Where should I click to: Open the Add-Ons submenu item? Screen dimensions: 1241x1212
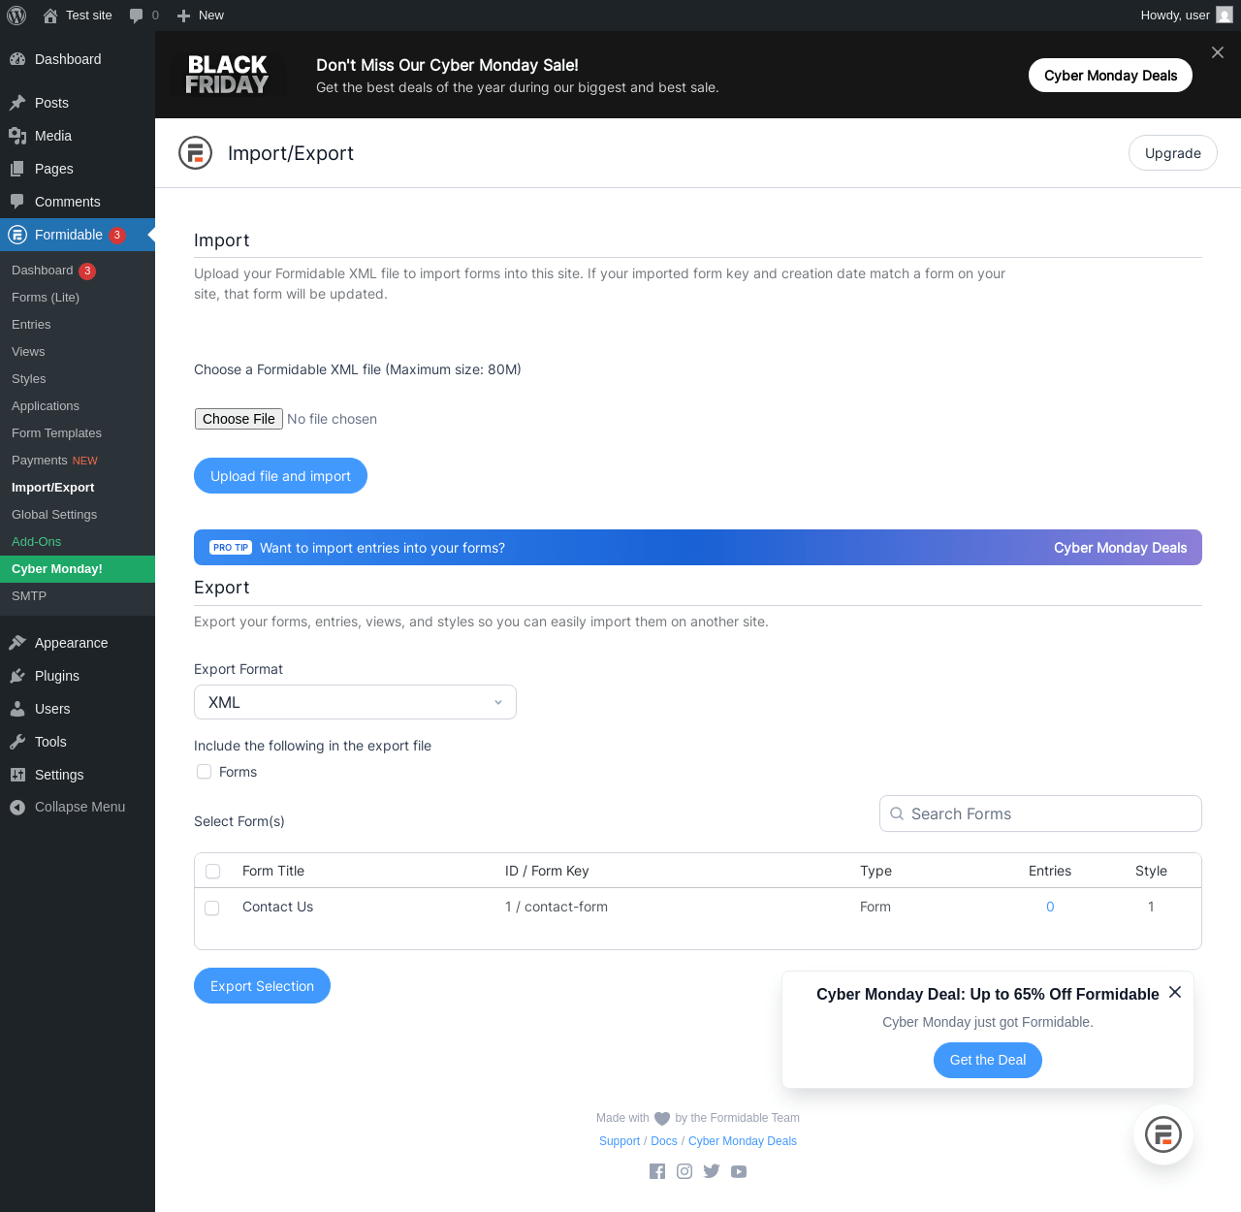point(78,542)
